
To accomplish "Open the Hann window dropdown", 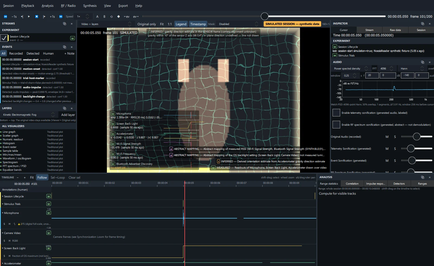I will pyautogui.click(x=412, y=69).
